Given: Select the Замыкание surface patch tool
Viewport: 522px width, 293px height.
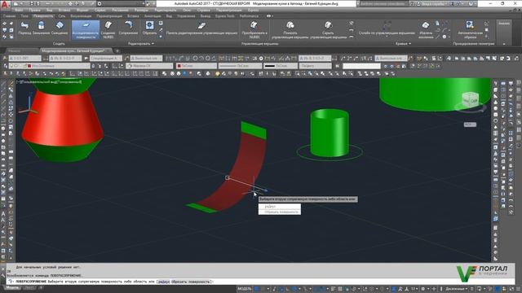Looking at the screenshot, I should (x=41, y=28).
